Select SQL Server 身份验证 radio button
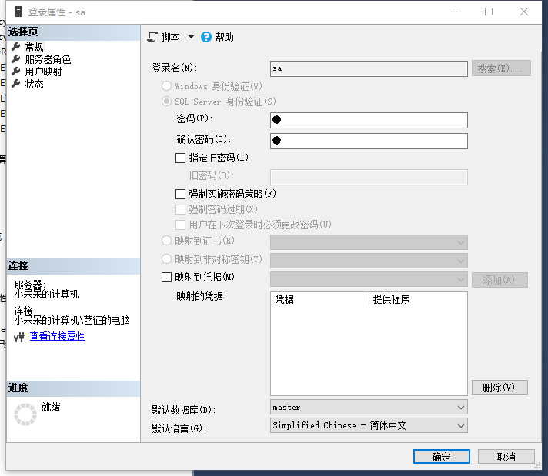Screen dimensions: 548x476 coord(166,102)
